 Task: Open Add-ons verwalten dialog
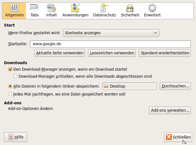(x=170, y=110)
